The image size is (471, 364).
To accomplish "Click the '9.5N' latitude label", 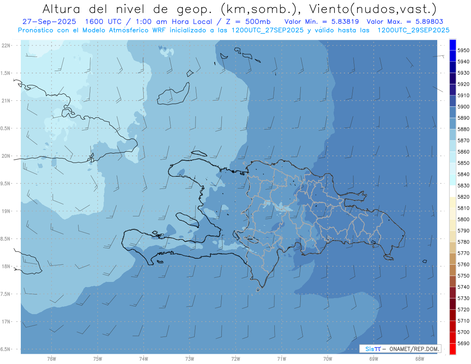I will 5,183.
